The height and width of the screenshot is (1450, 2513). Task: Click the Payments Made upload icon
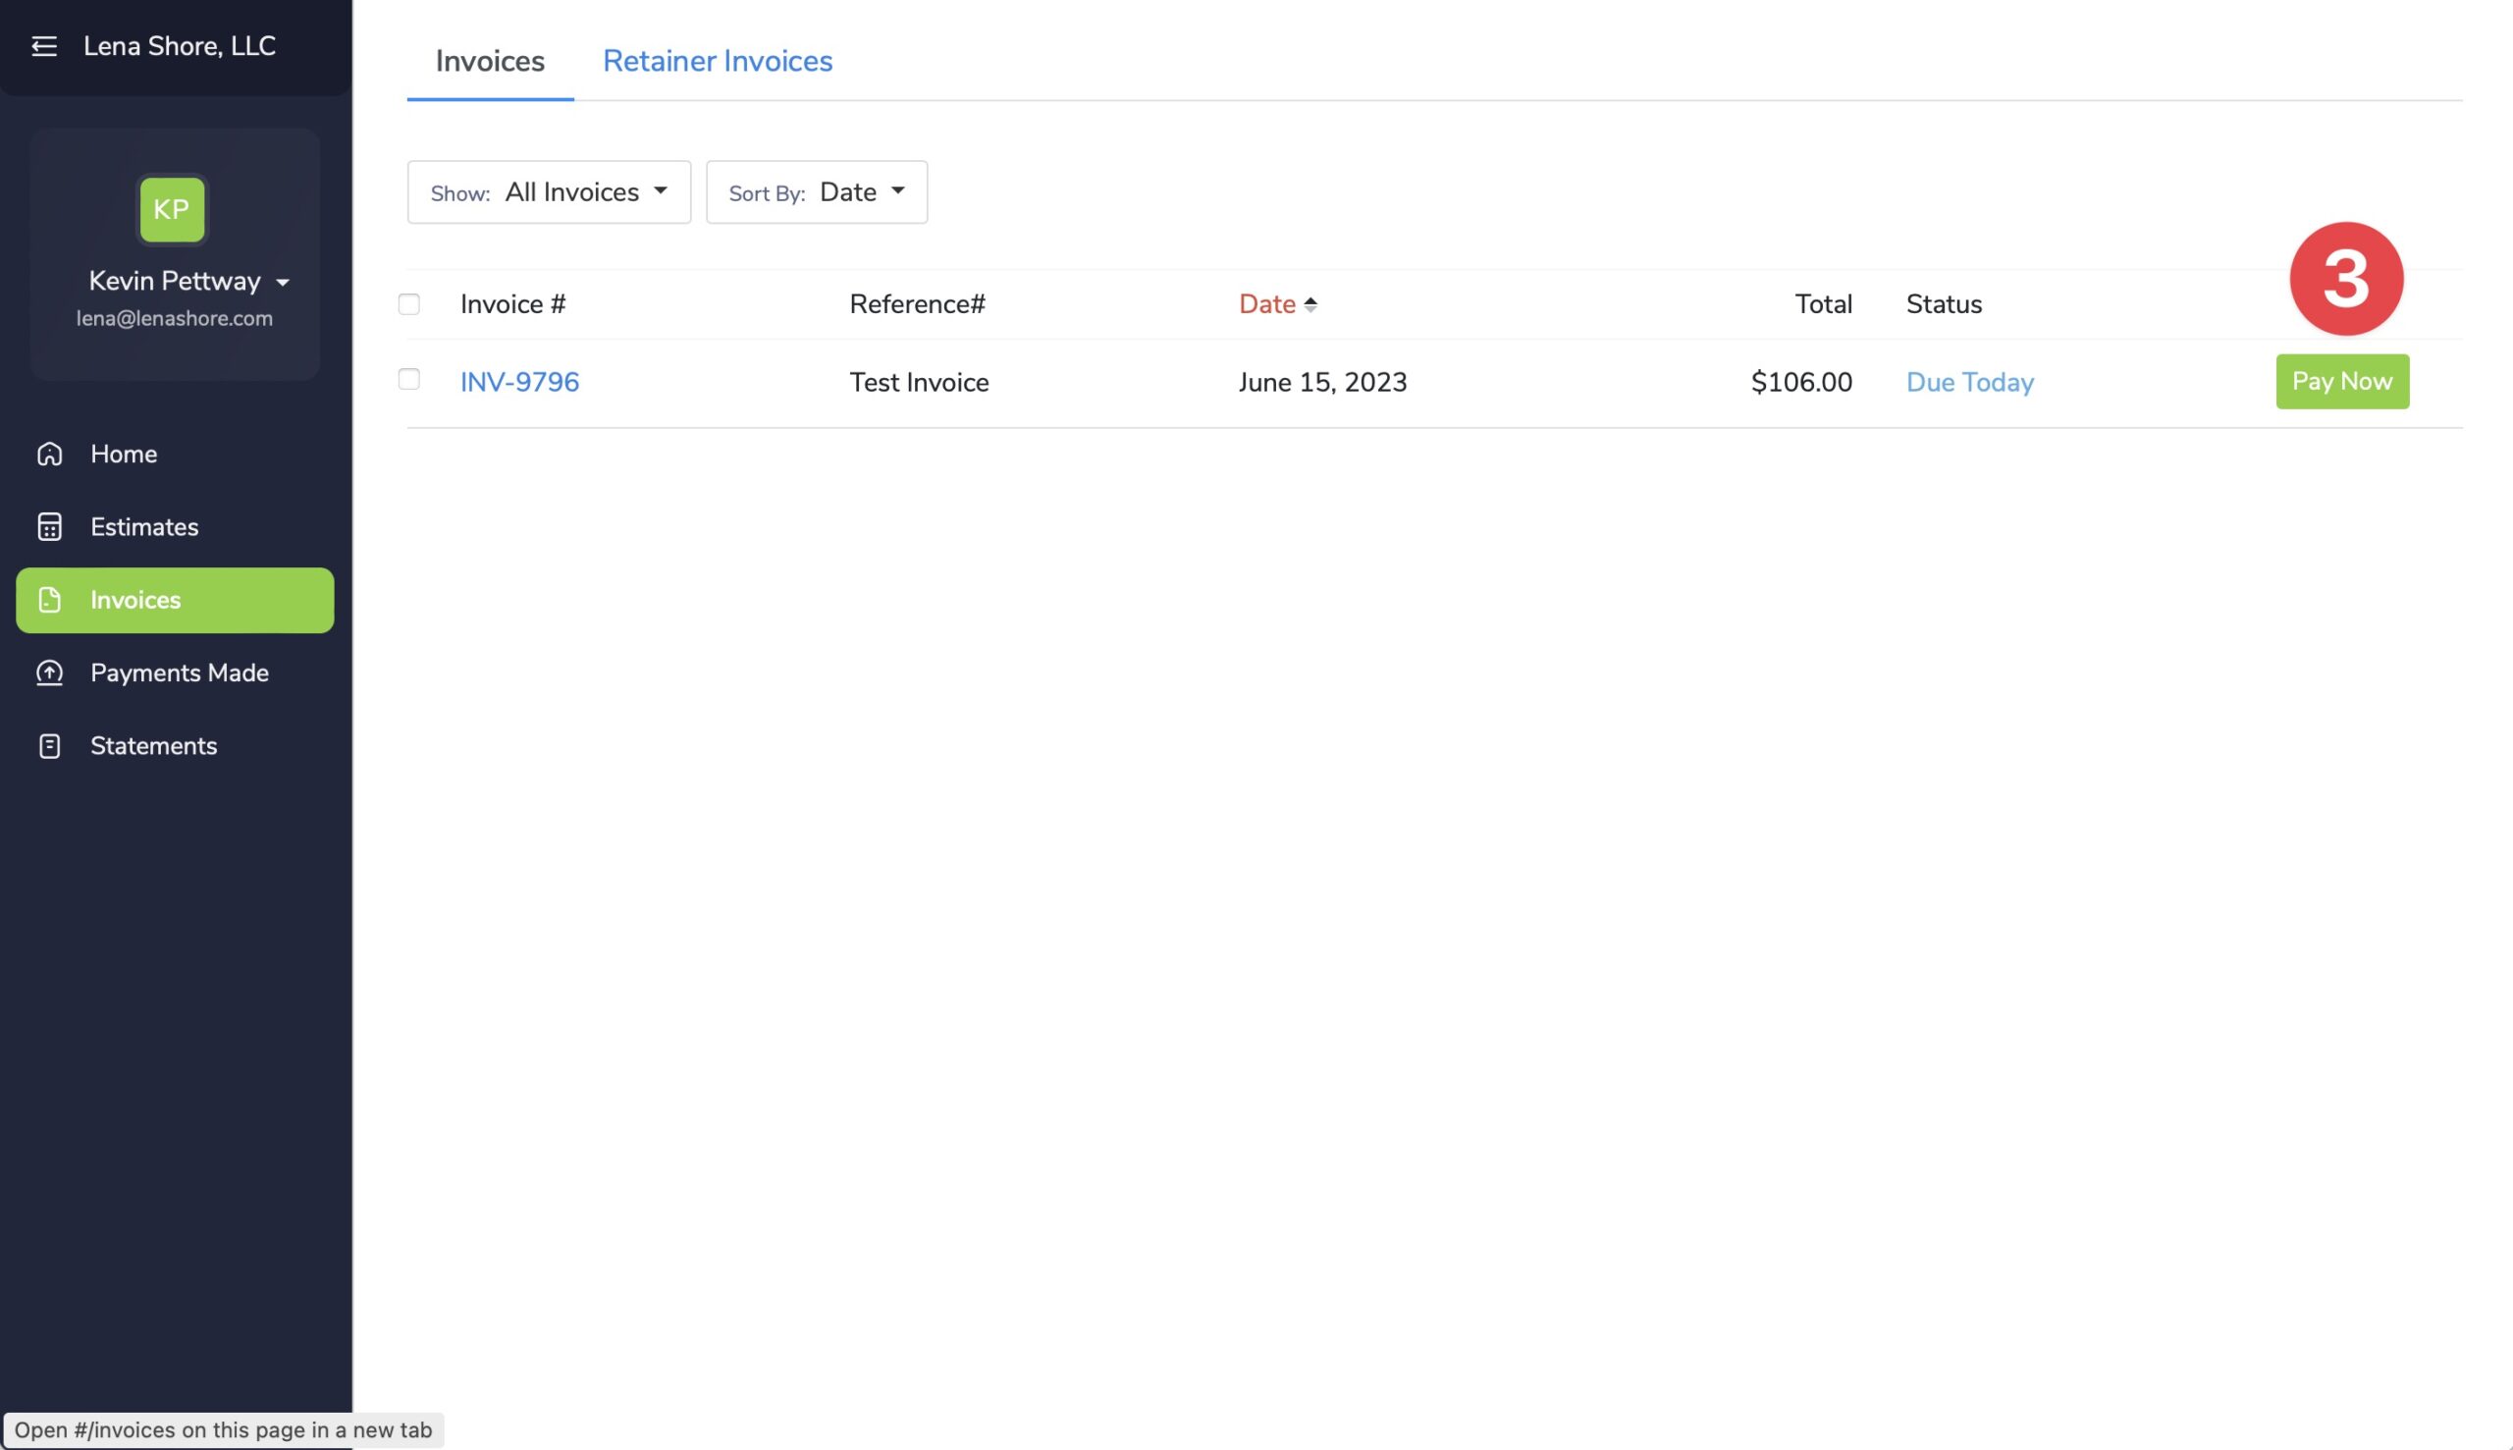click(50, 672)
